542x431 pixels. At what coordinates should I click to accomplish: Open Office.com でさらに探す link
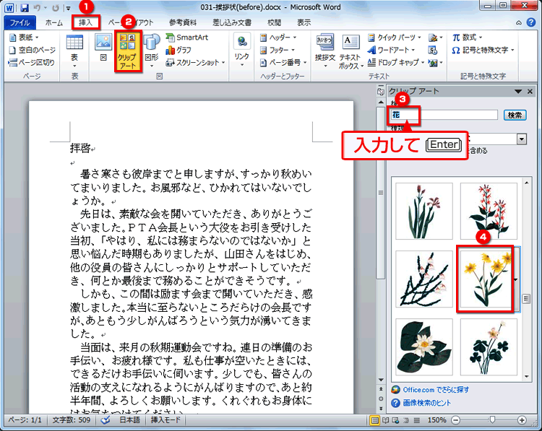[436, 390]
